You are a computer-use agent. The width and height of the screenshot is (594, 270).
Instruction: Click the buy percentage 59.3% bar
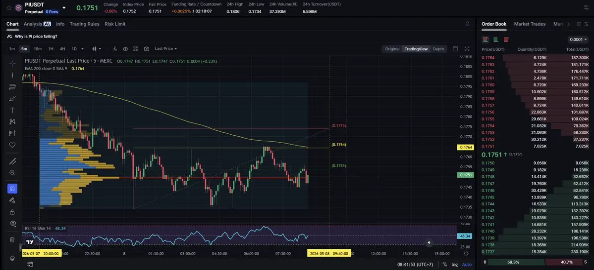click(x=513, y=262)
